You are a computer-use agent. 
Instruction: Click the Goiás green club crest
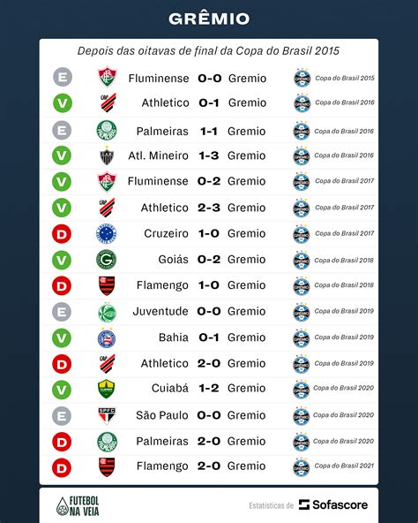[106, 260]
